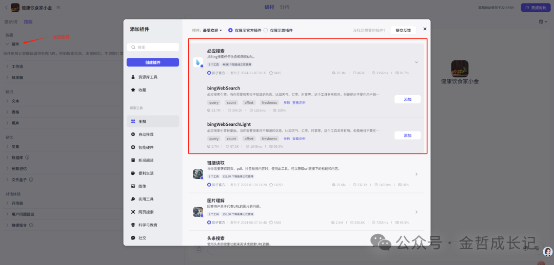Open 参数 link under bingWebSearch
The width and height of the screenshot is (554, 265).
[287, 102]
